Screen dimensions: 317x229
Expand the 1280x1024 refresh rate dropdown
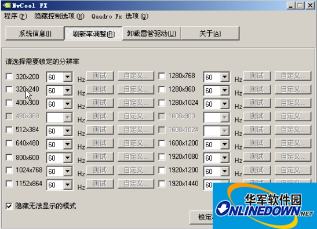225,104
